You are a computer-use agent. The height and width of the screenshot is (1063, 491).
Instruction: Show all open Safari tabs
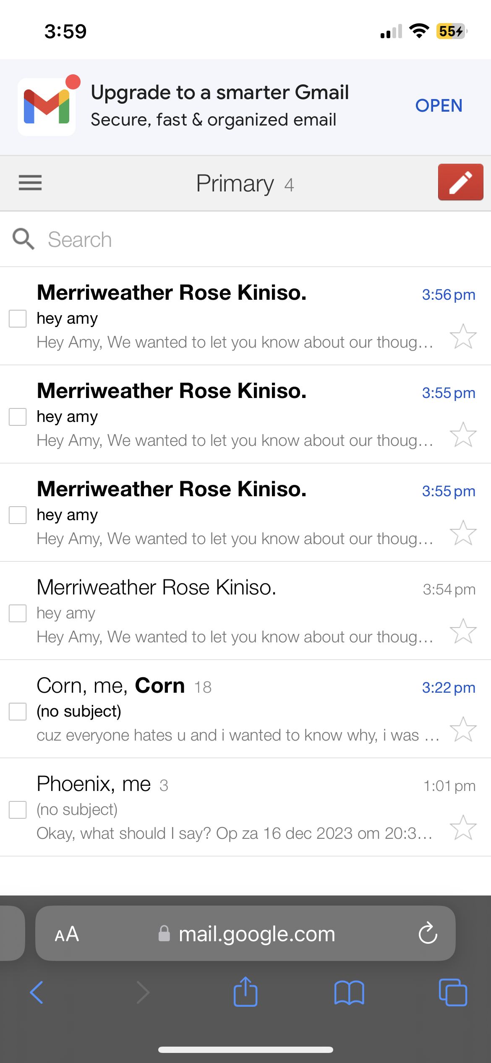[452, 992]
